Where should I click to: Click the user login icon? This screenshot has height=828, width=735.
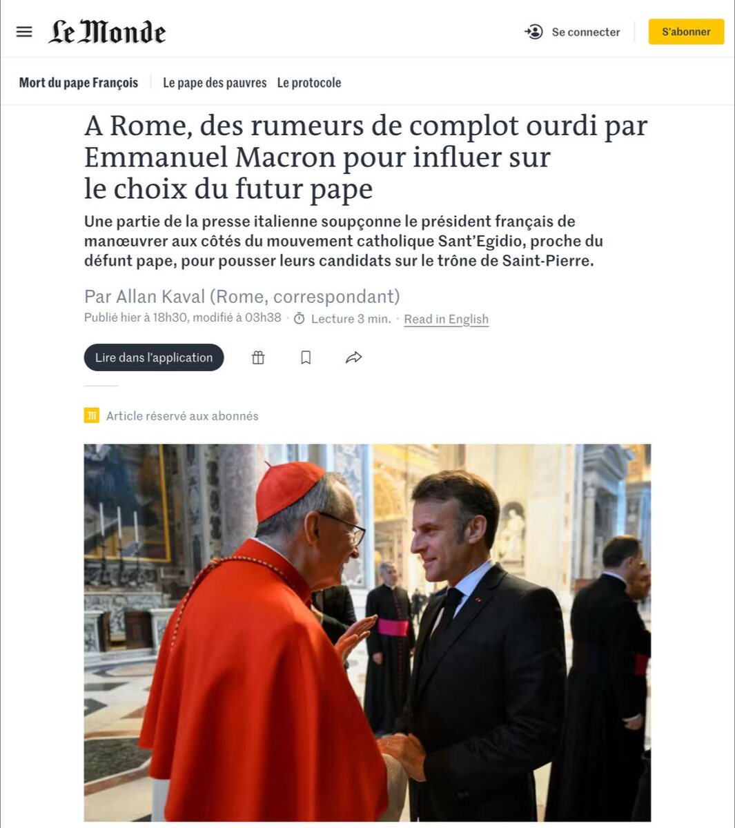click(533, 32)
